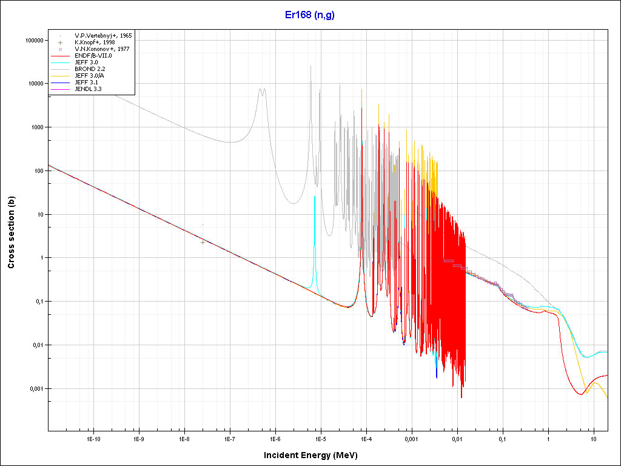The image size is (621, 466).
Task: Click the gray BROND 2.2 legend line
Action: click(x=61, y=69)
